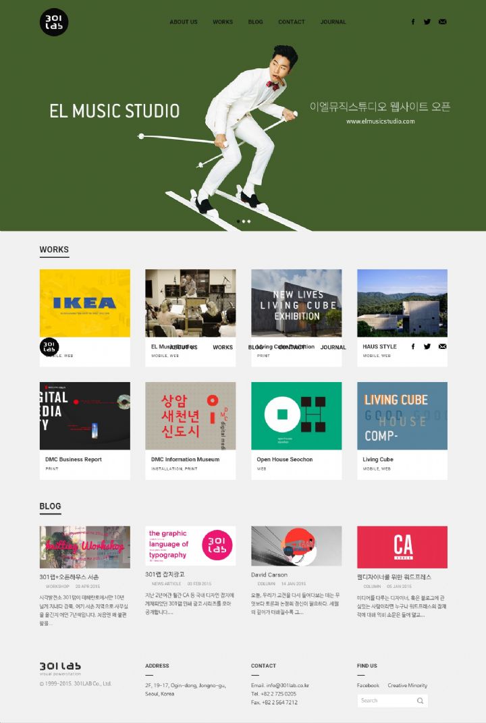The width and height of the screenshot is (486, 723).
Task: Click the overlapping Twitter icon near HAUS STYLE
Action: point(427,346)
